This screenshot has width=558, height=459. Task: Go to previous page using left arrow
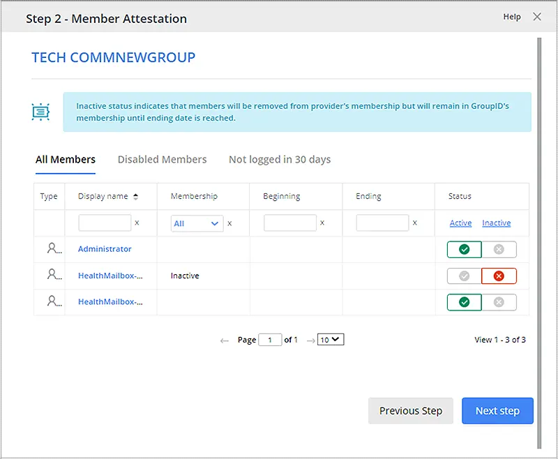224,340
